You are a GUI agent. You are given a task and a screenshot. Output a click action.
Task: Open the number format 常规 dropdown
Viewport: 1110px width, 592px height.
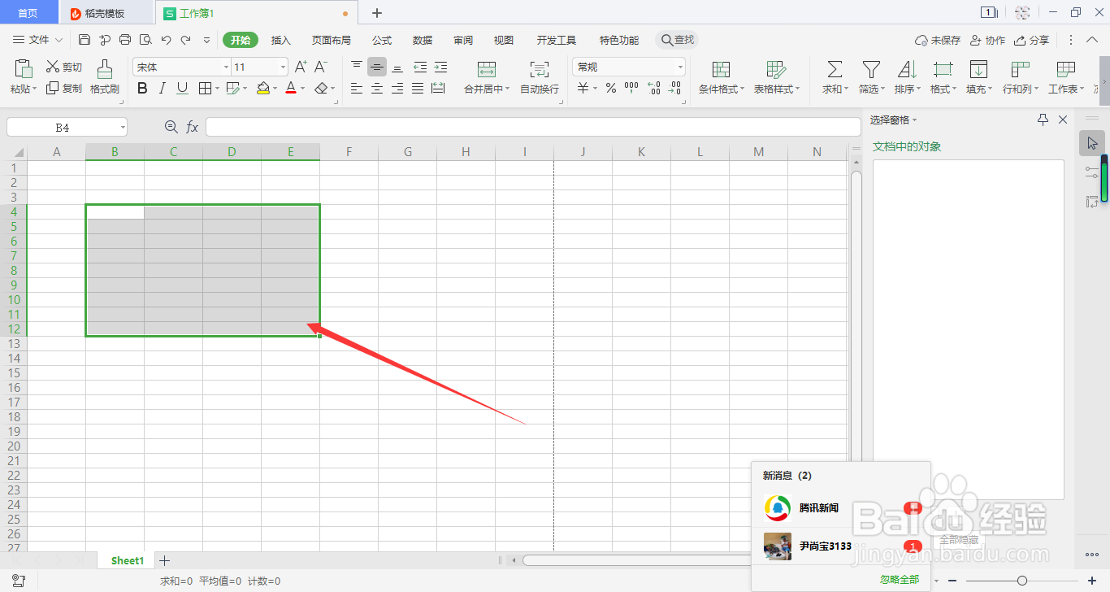[680, 67]
